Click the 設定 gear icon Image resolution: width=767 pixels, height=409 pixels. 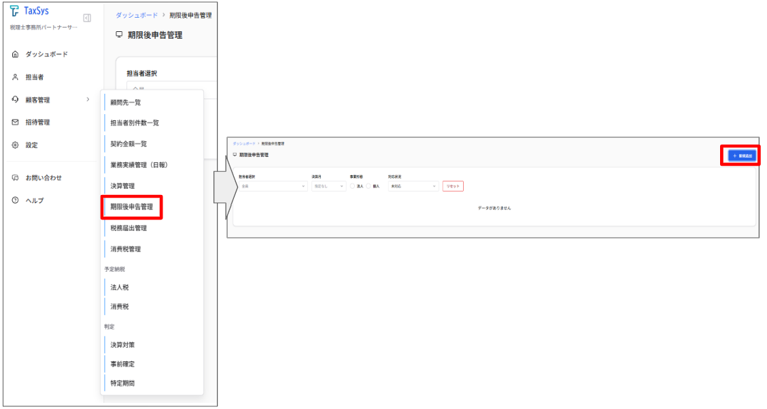tap(15, 145)
